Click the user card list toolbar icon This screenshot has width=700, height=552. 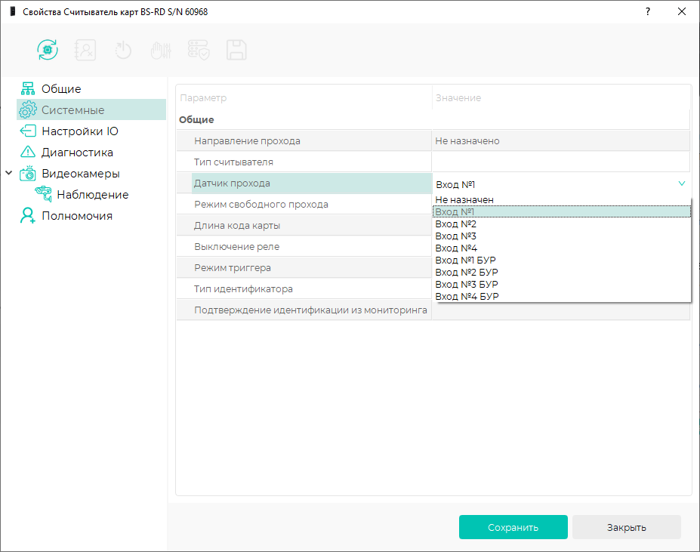pos(85,50)
